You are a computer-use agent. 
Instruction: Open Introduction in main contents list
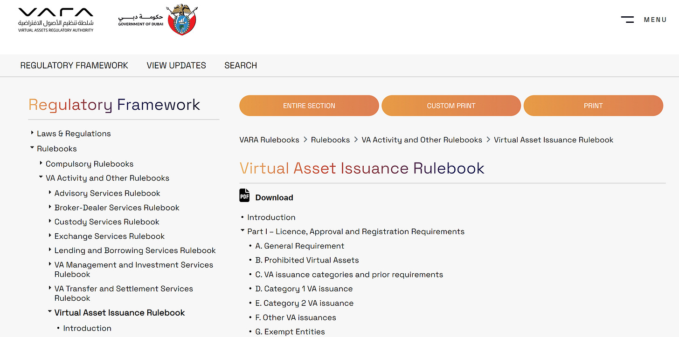[x=271, y=217]
